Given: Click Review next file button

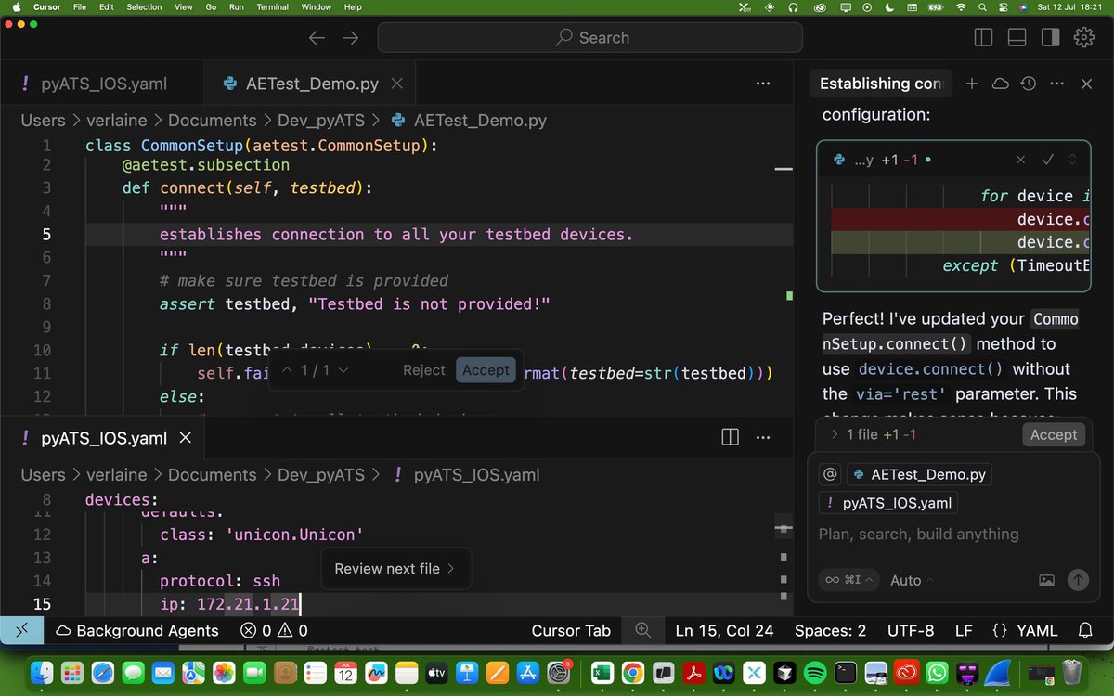Looking at the screenshot, I should [395, 569].
